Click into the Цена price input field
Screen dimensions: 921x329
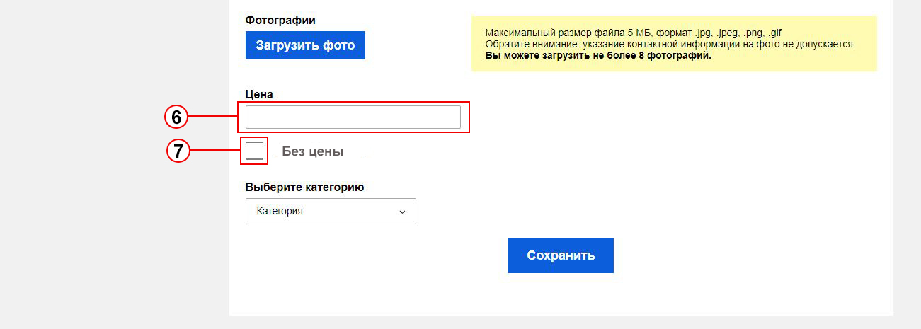353,117
